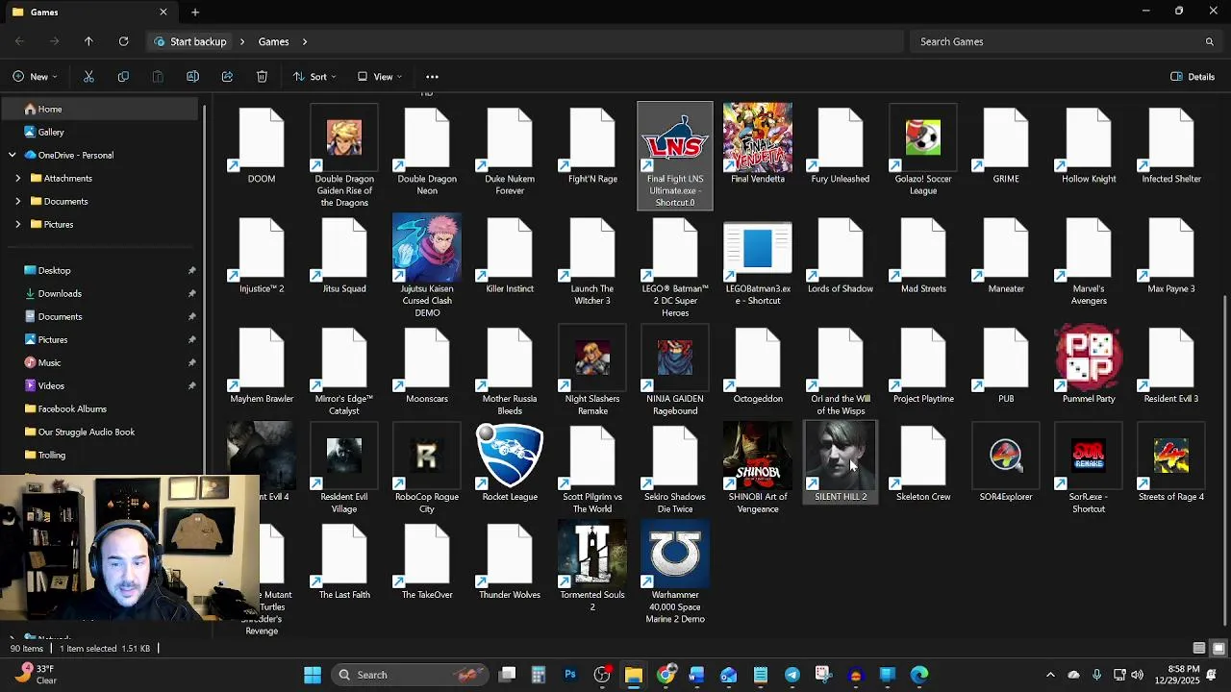Select the SILENT HILL 2 shortcut
1231x692 pixels.
pyautogui.click(x=841, y=462)
